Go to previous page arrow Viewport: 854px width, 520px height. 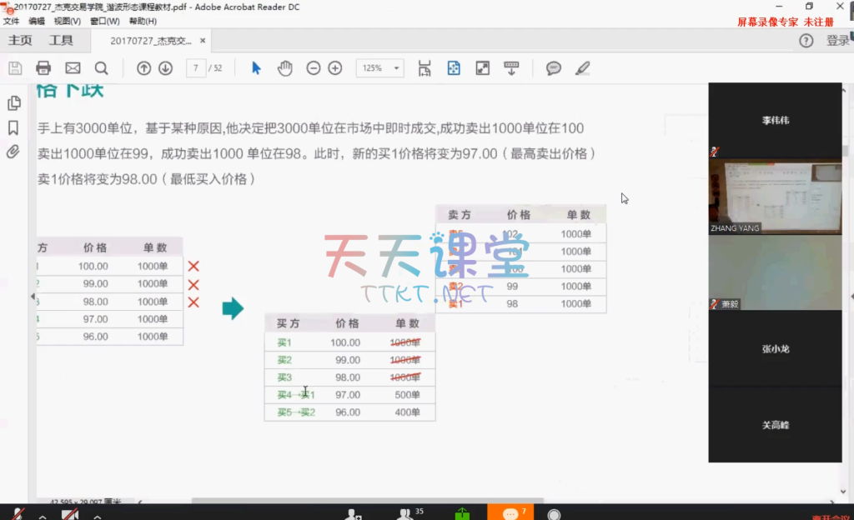coord(143,68)
